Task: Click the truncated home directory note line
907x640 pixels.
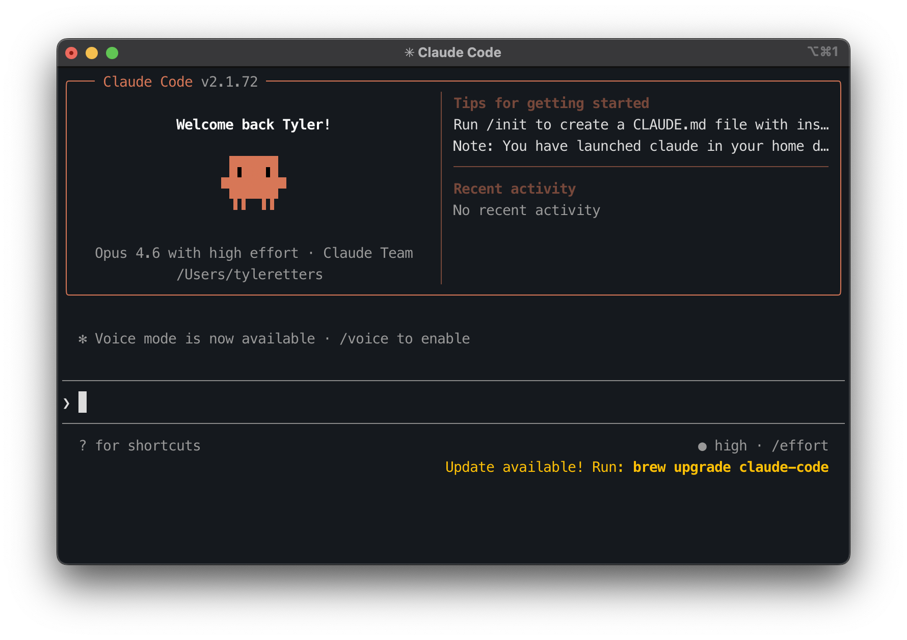Action: click(x=641, y=146)
